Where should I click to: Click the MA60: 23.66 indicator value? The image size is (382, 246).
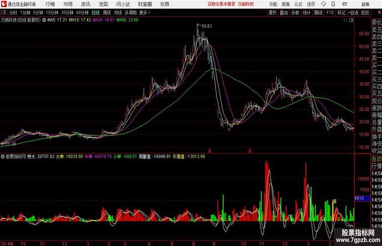coord(127,20)
